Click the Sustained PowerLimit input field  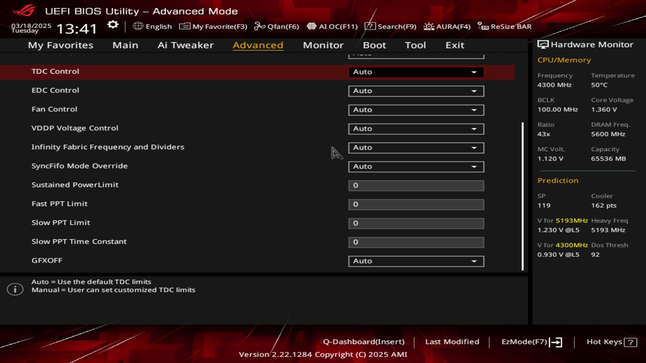click(x=416, y=186)
